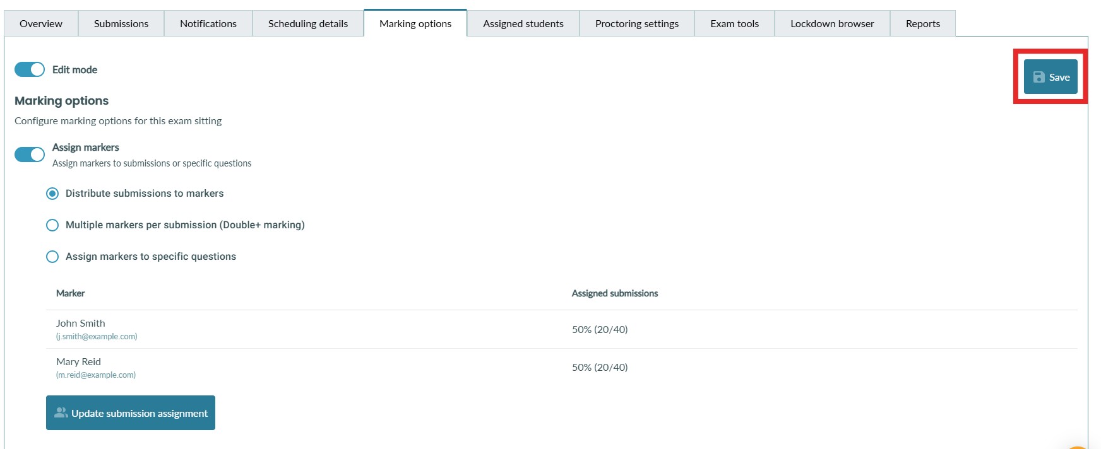Click the Assigned submissions column header
This screenshot has width=1101, height=449.
[615, 293]
